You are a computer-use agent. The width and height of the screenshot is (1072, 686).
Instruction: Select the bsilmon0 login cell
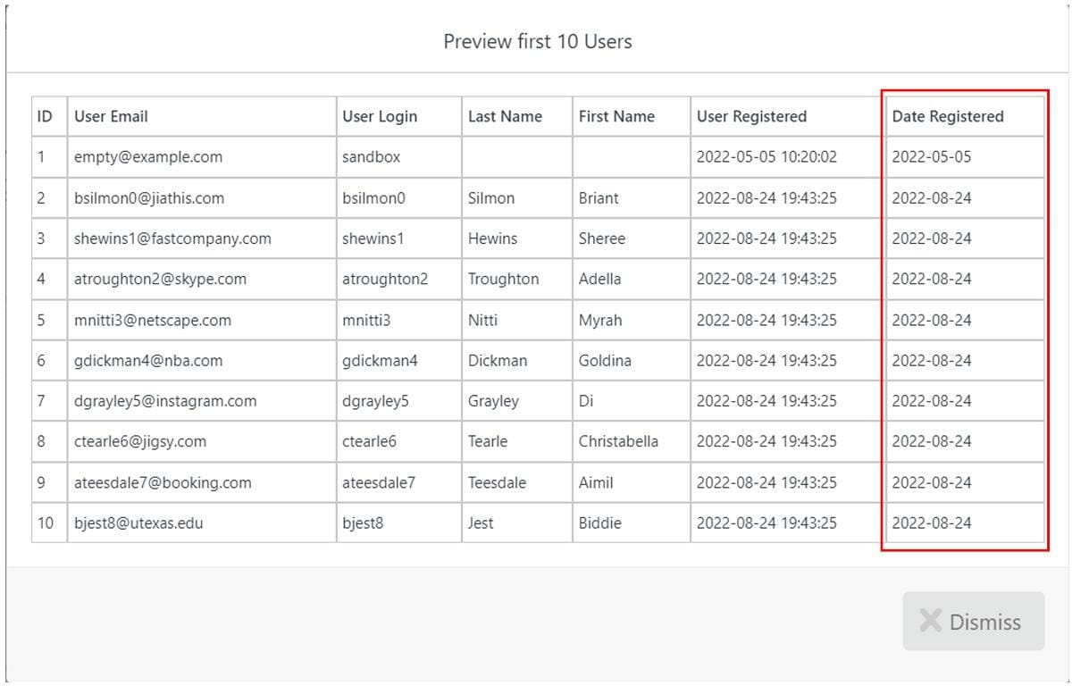pos(399,198)
